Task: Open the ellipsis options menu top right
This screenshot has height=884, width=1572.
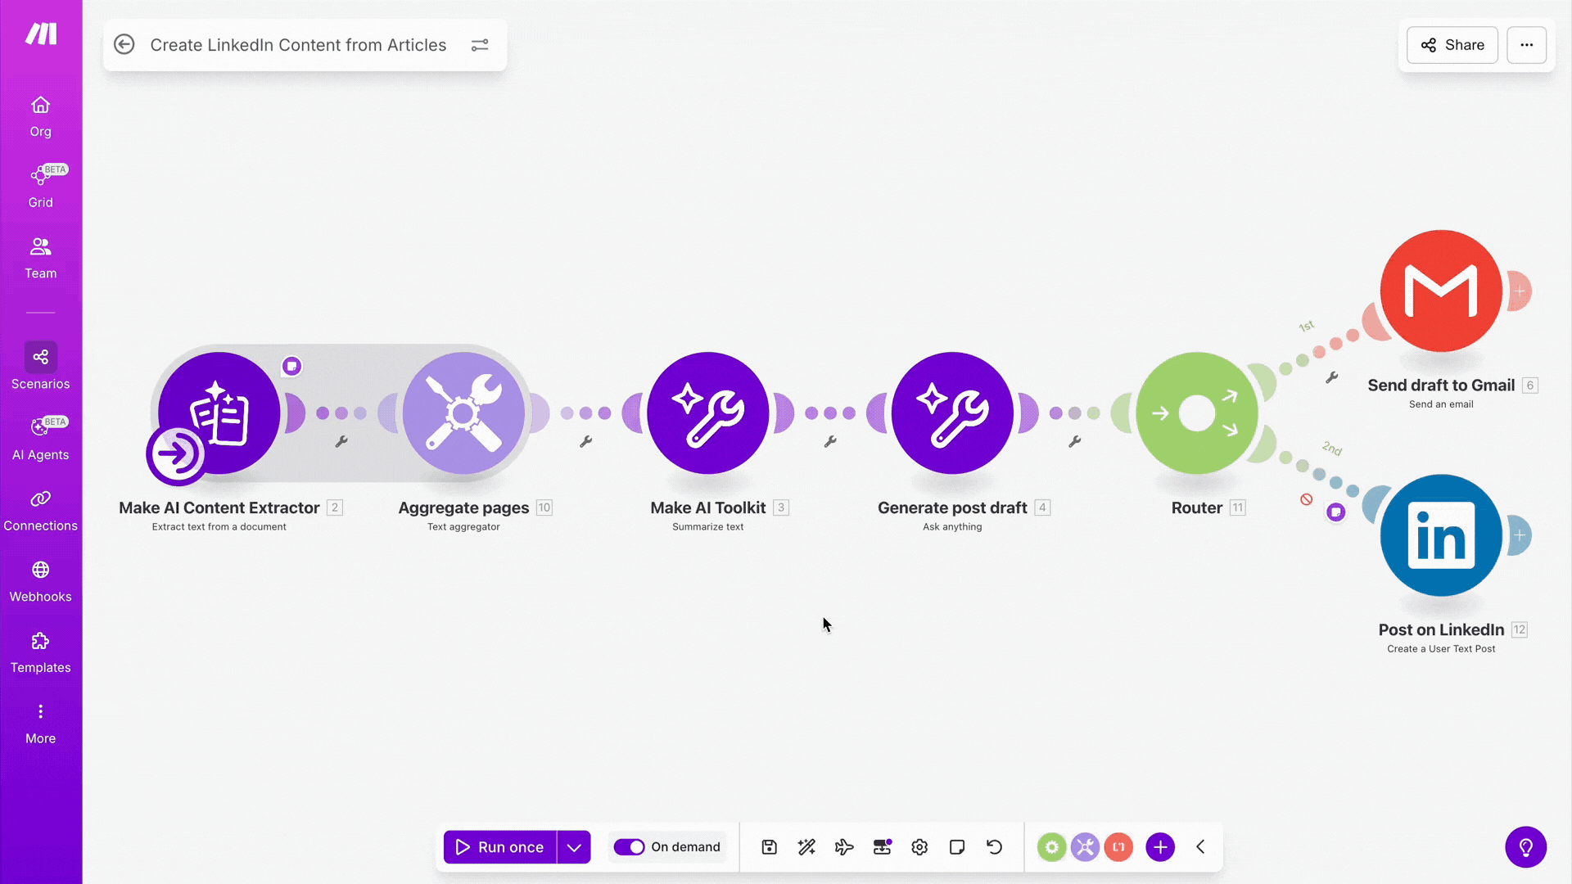Action: click(x=1527, y=45)
